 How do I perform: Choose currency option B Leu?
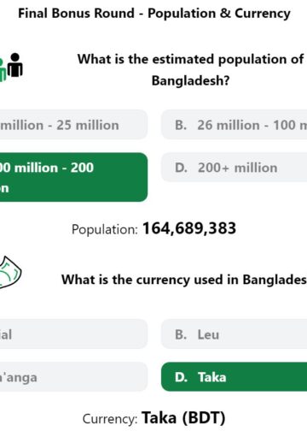(x=234, y=334)
